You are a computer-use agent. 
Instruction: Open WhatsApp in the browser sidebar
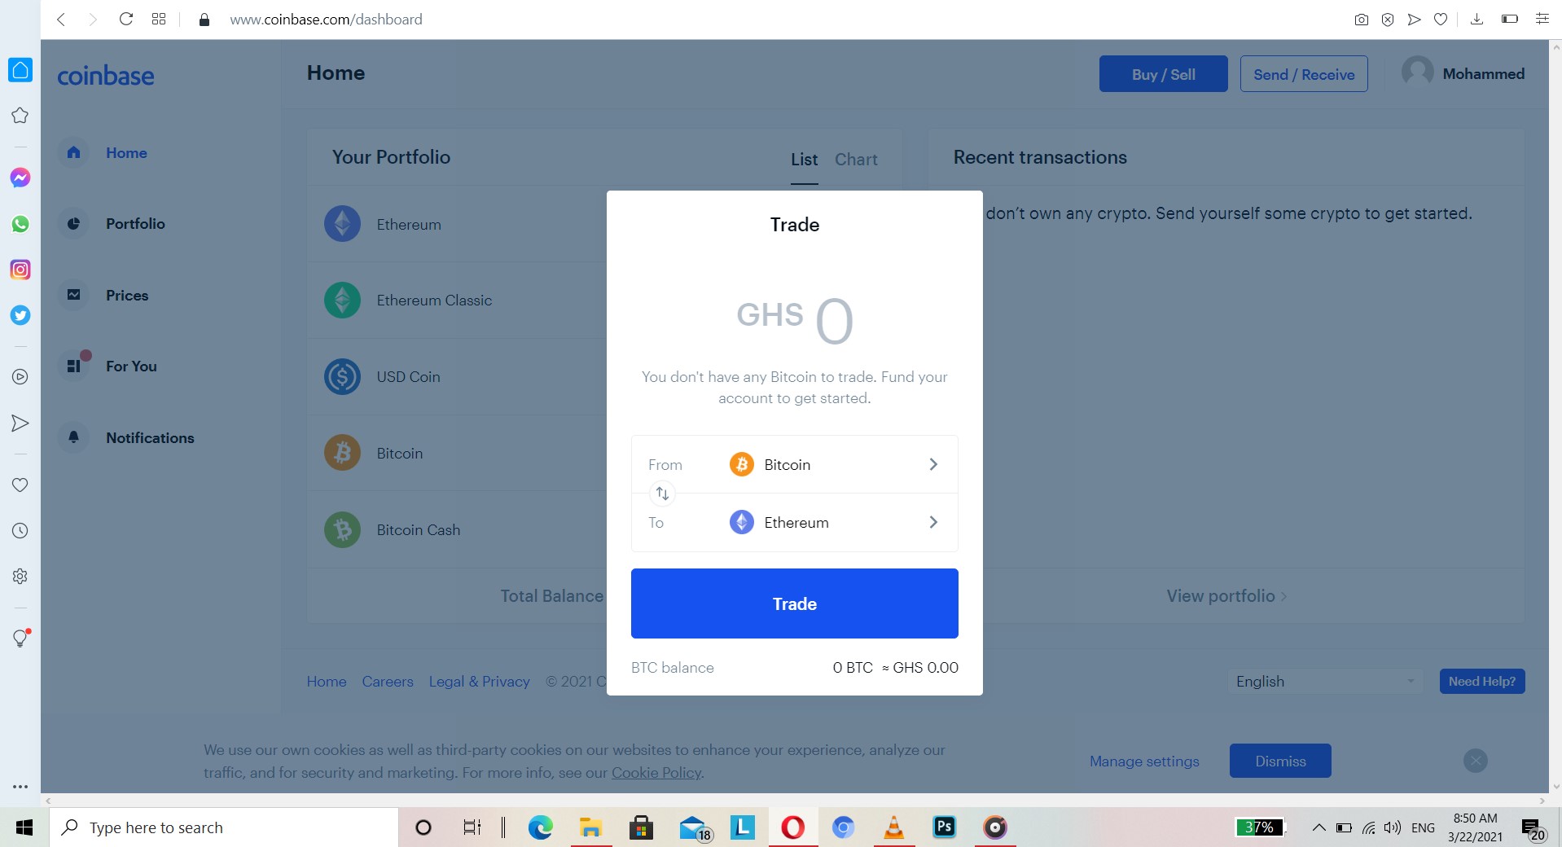20,224
